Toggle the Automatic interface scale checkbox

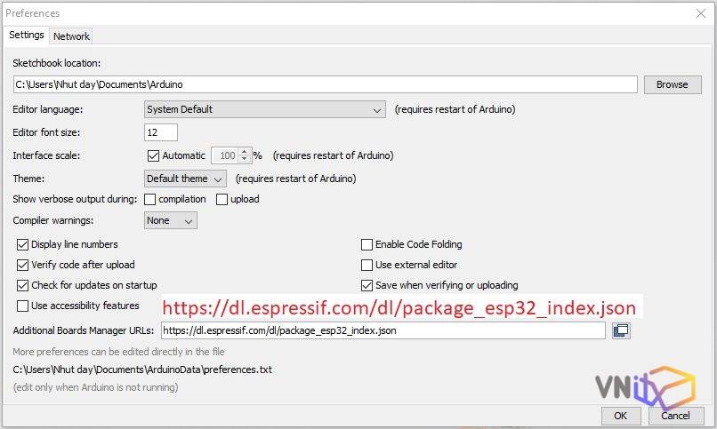coord(153,155)
